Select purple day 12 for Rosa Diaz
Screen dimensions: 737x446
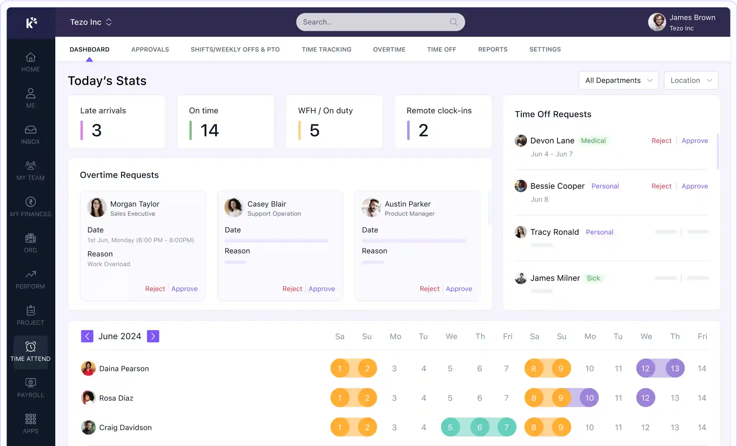[x=646, y=398]
